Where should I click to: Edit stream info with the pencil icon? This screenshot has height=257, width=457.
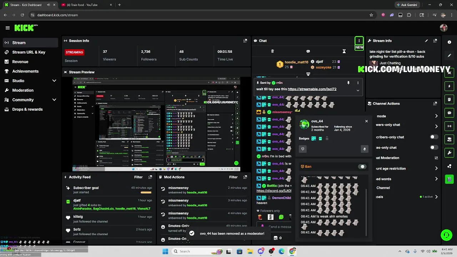[x=426, y=41]
